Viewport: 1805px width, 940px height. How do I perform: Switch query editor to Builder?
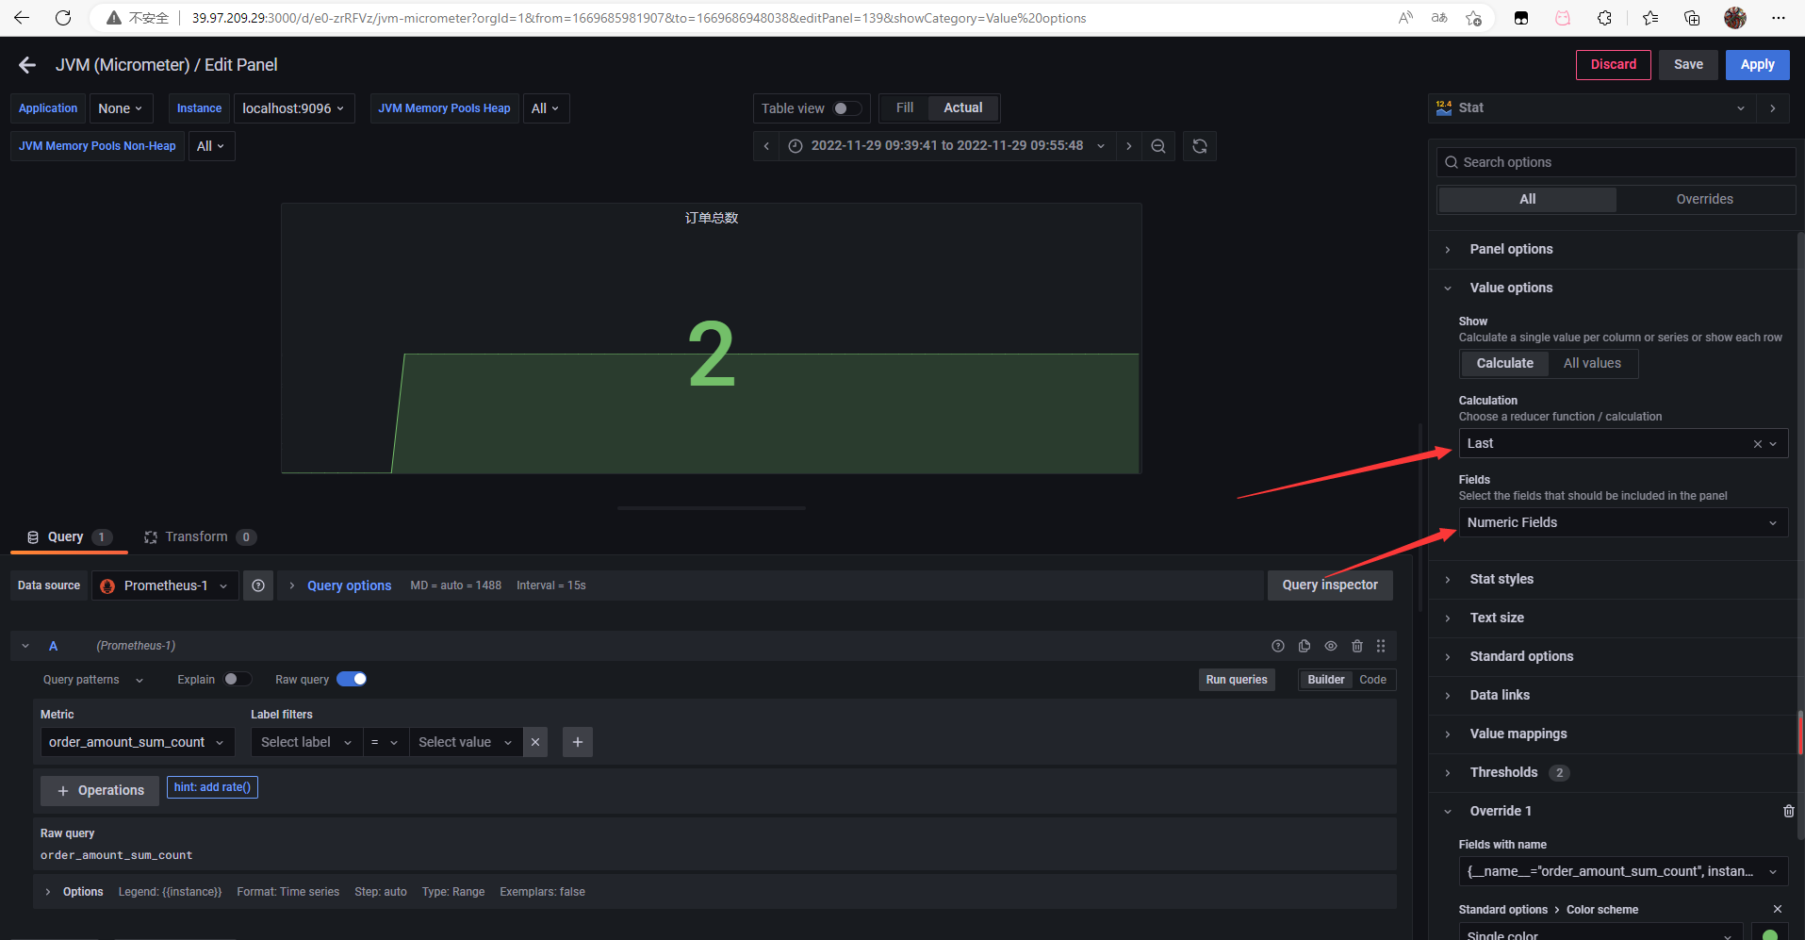point(1326,680)
